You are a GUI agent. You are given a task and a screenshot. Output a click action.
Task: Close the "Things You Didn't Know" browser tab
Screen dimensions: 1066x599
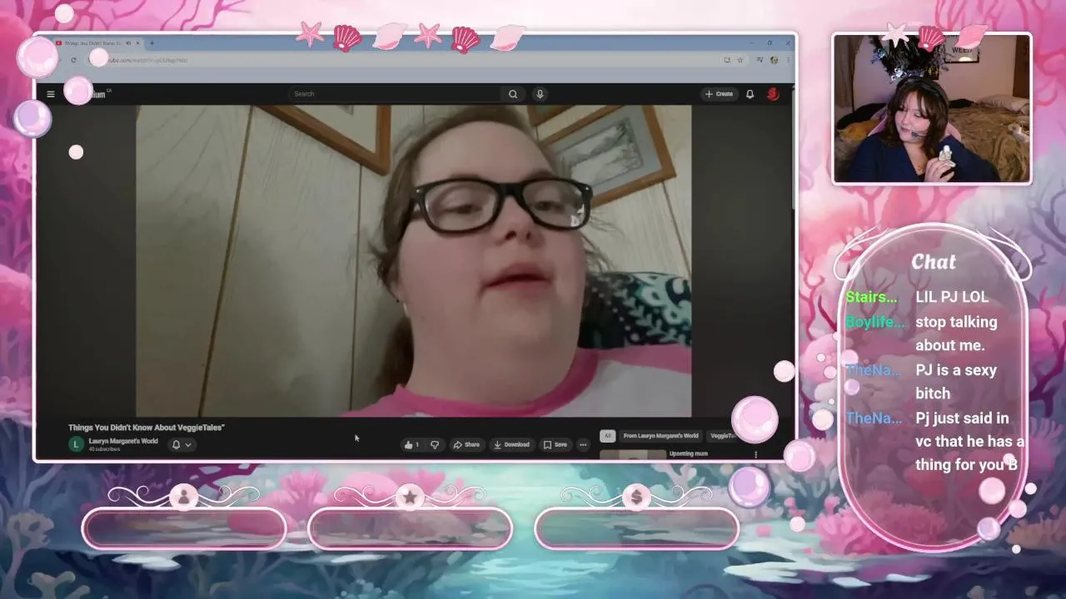[x=138, y=43]
